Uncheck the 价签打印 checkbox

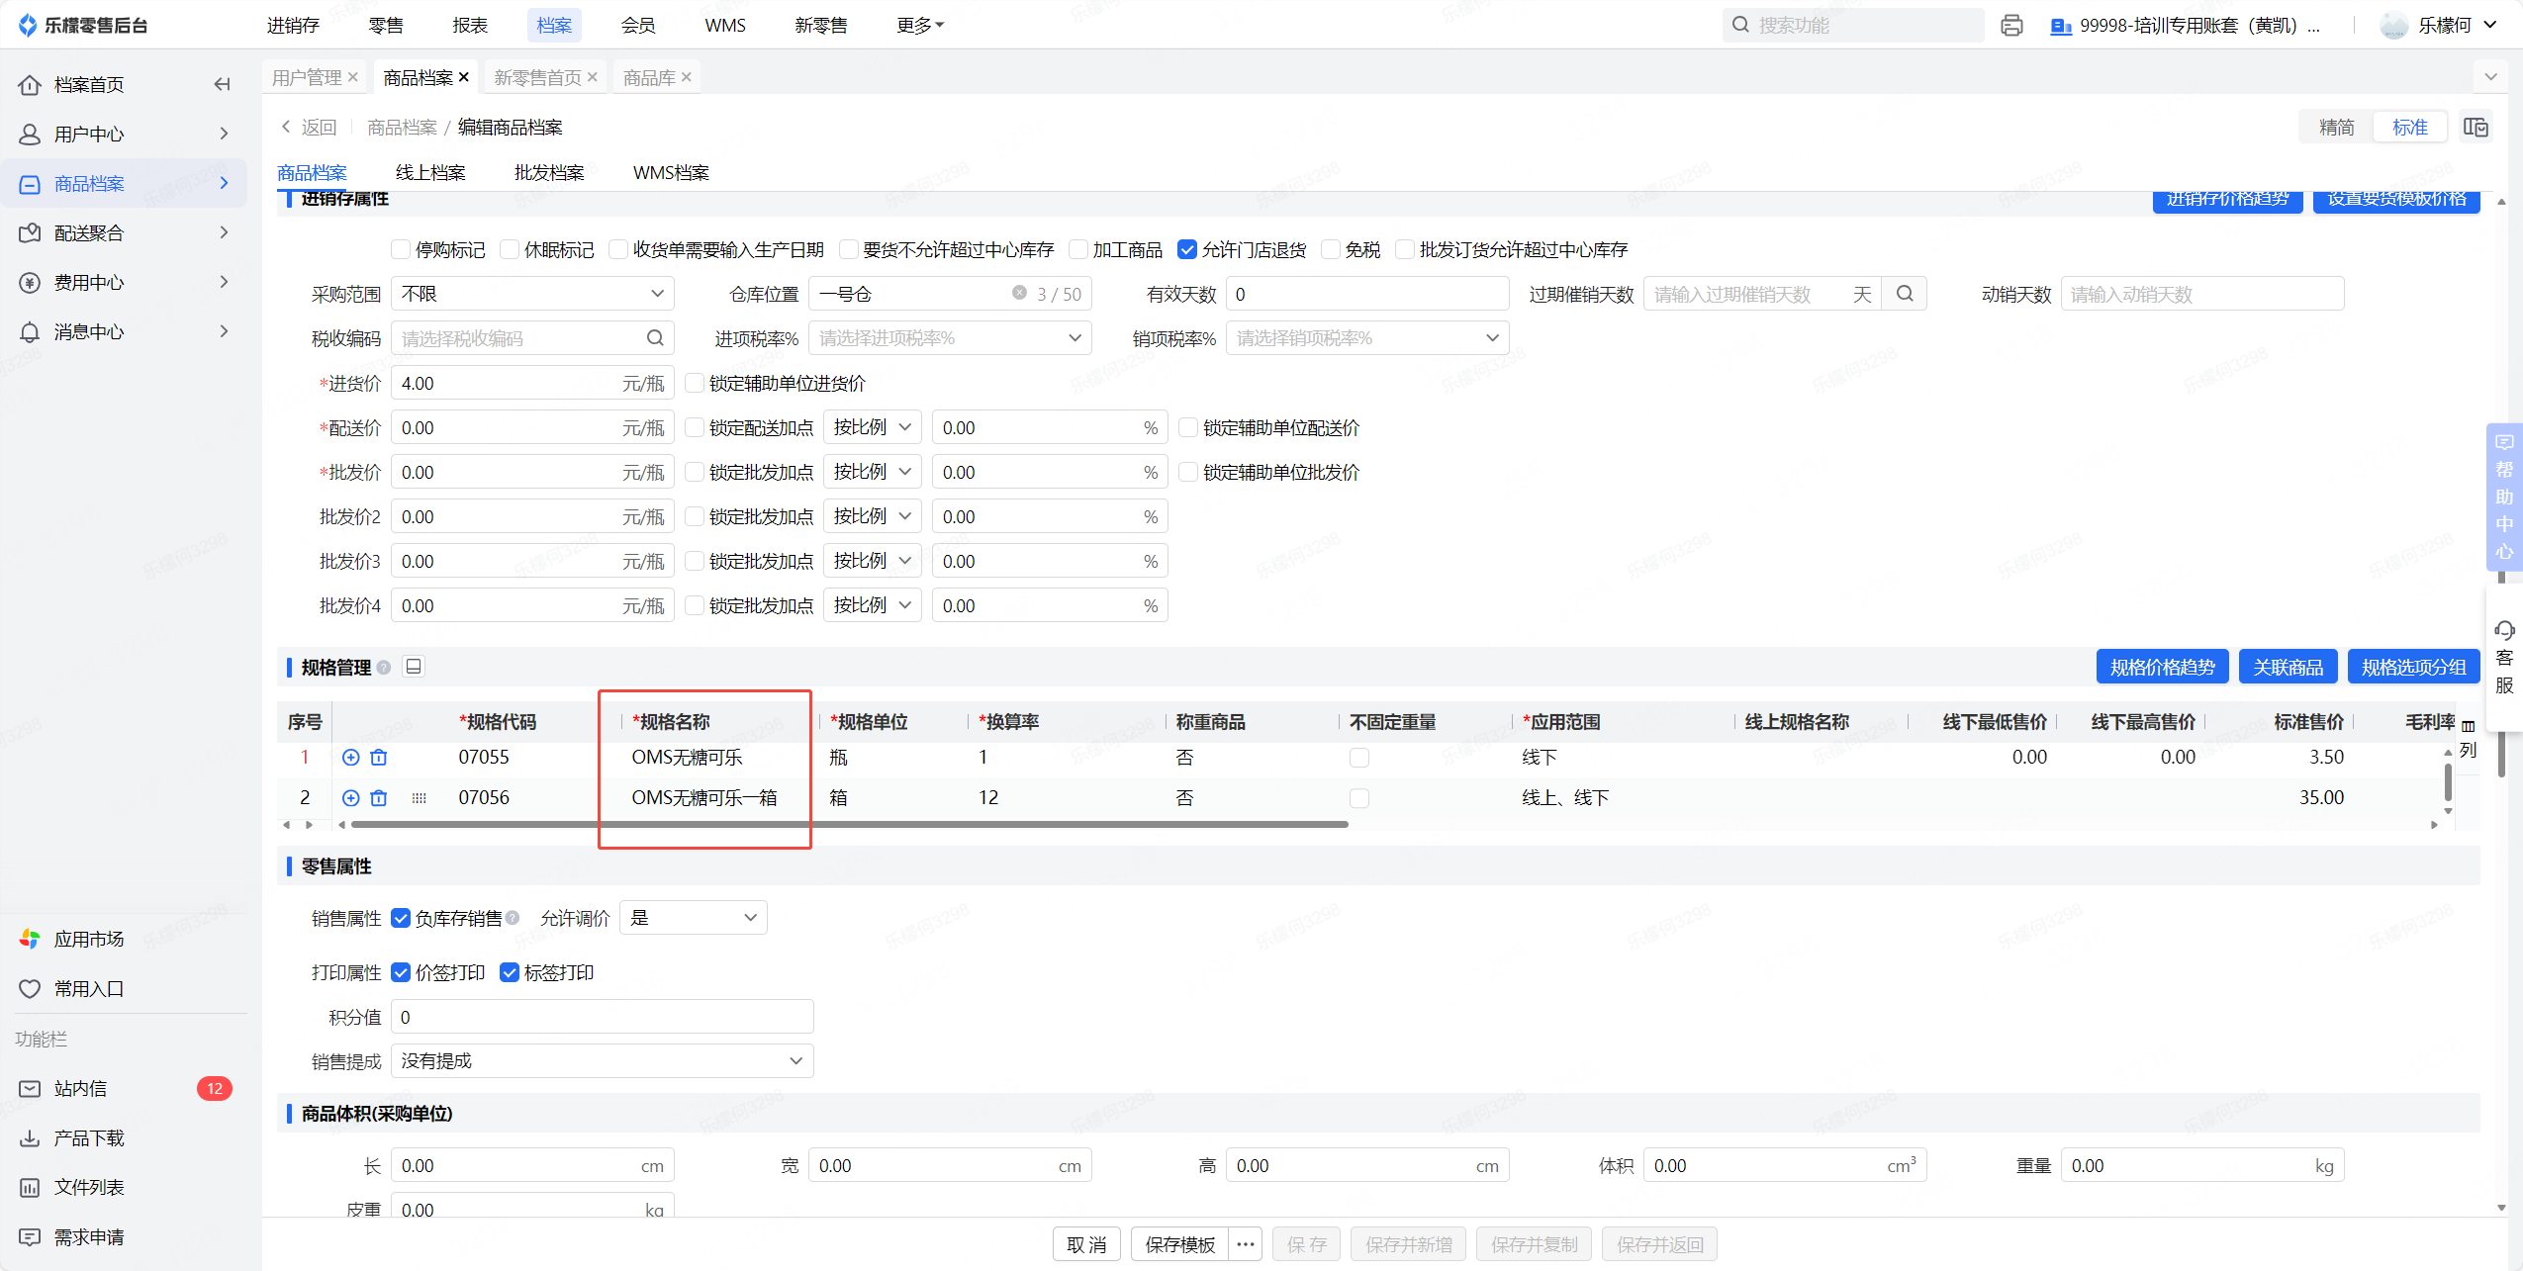(x=401, y=973)
